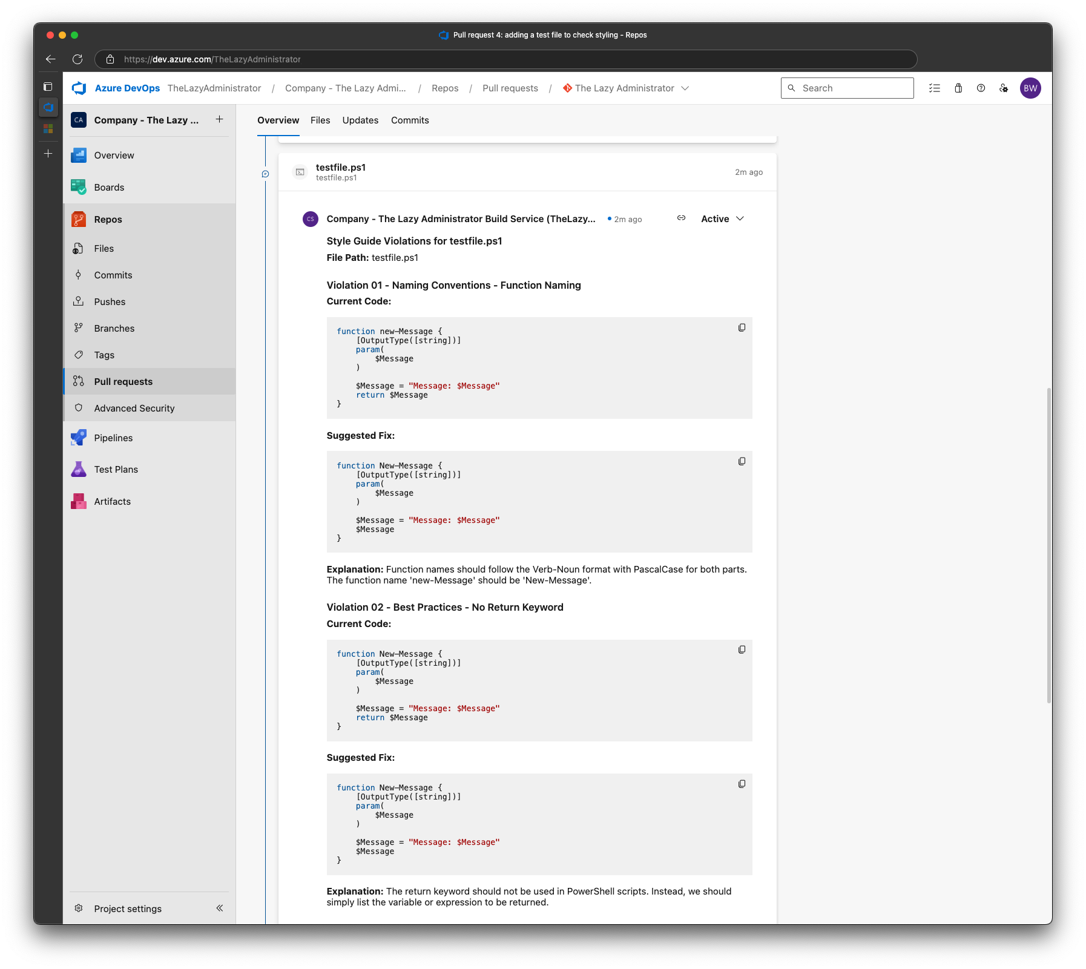Click the Azure DevOps text link
Viewport: 1086px width, 969px height.
tap(127, 88)
